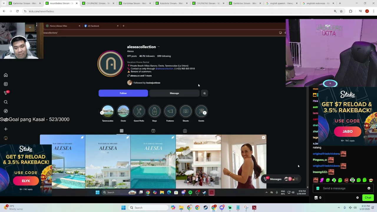Show next highlights with right arrow
The image size is (377, 212).
click(x=204, y=113)
